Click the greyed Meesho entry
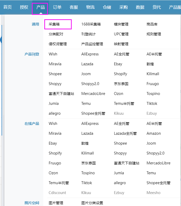Viewport: 181px width, 206px height. tap(153, 193)
